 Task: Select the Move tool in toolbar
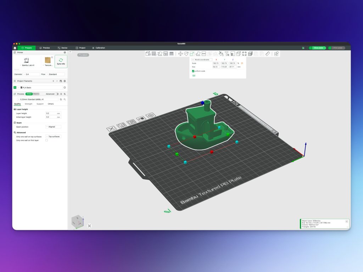point(180,54)
